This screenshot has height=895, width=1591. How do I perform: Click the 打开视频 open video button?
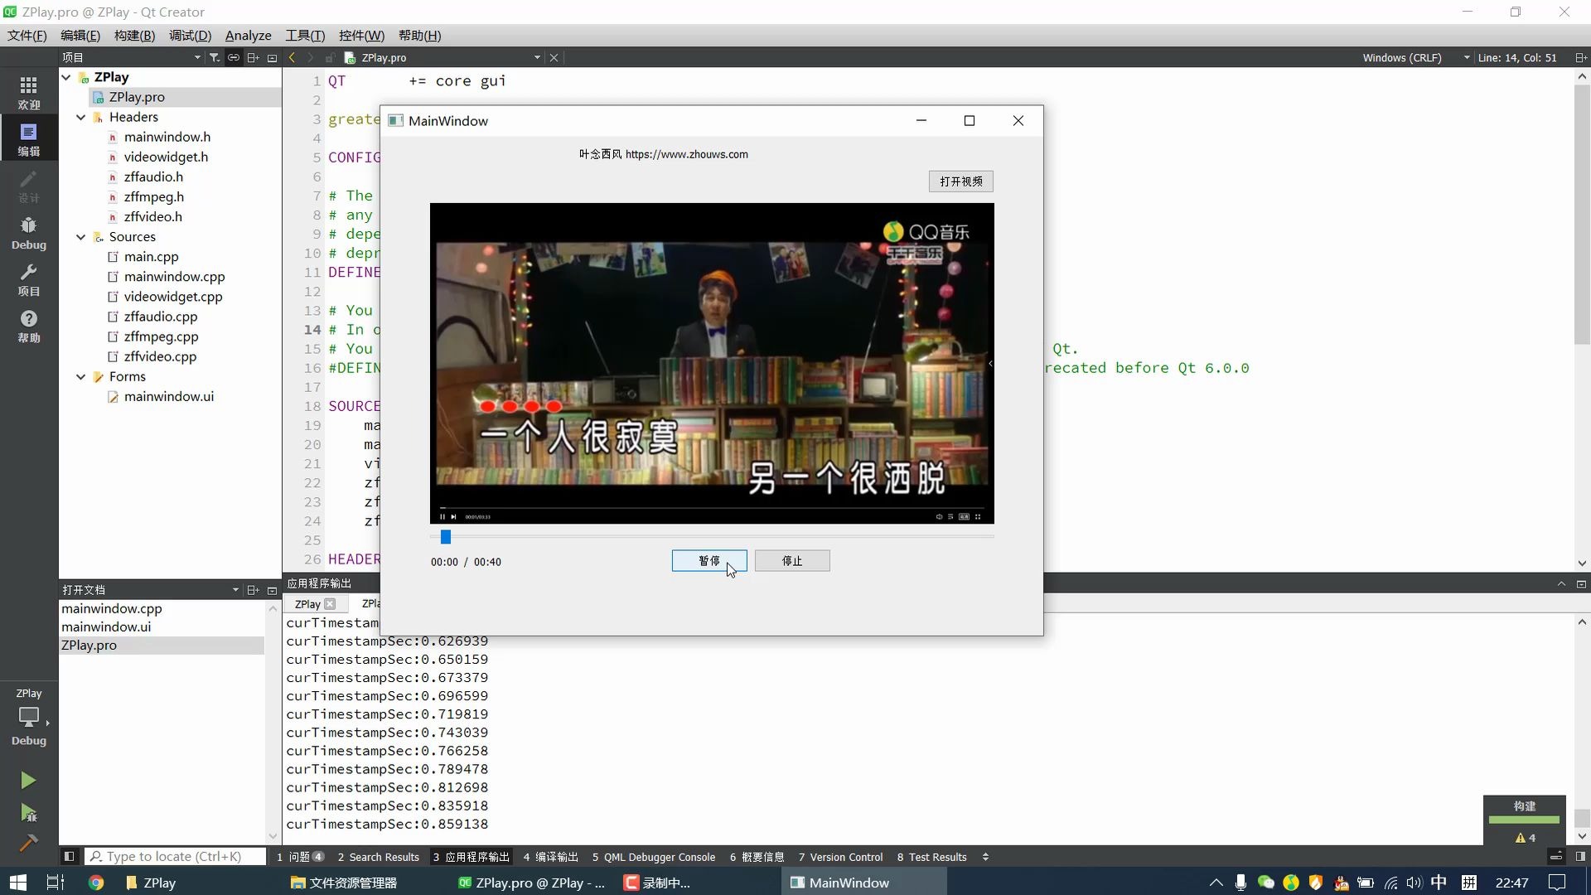click(x=961, y=181)
